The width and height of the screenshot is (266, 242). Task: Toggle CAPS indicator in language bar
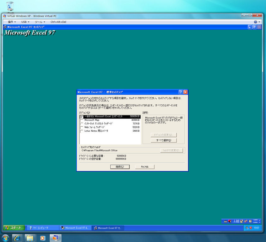[x=255, y=220]
